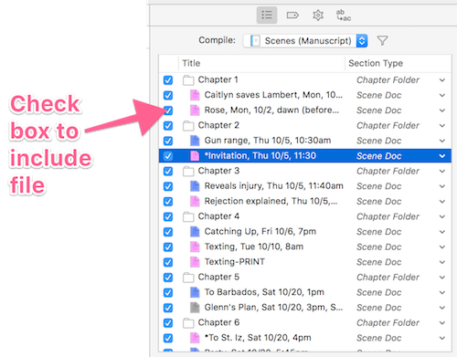Click blue document icon of Catching Up
Image resolution: width=457 pixels, height=357 pixels.
coord(195,232)
